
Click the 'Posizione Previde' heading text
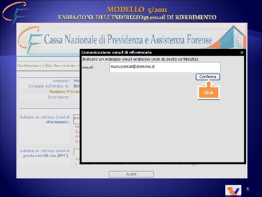click(64, 92)
